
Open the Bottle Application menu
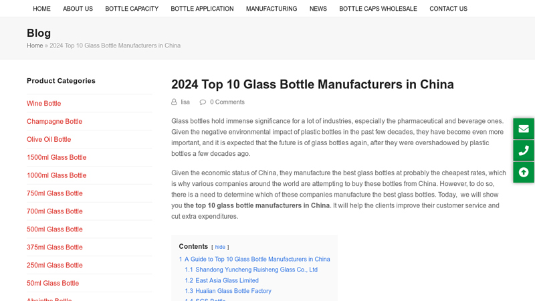click(203, 9)
